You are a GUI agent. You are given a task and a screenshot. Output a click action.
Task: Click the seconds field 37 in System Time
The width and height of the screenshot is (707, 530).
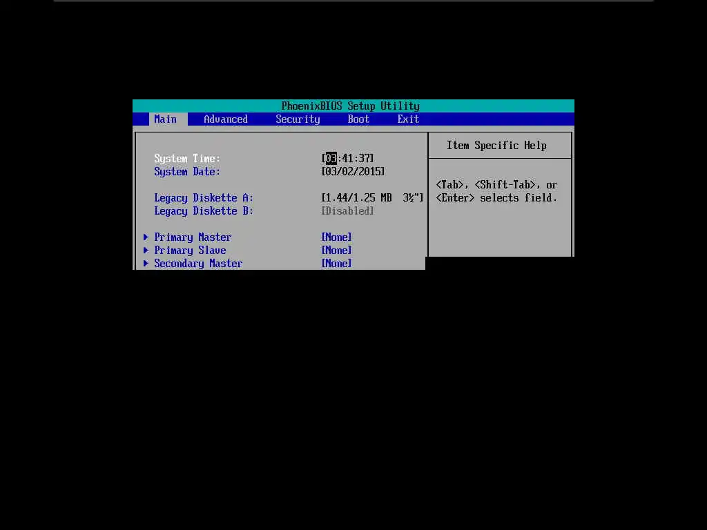click(x=364, y=158)
